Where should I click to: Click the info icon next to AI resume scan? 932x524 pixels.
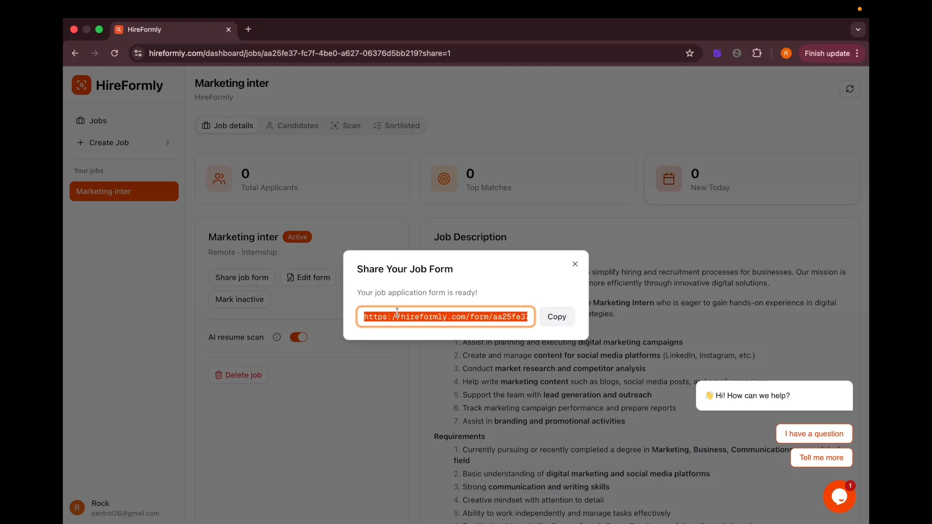(x=277, y=337)
